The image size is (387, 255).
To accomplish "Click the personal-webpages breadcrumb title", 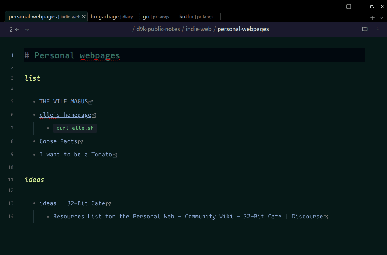I will click(243, 29).
